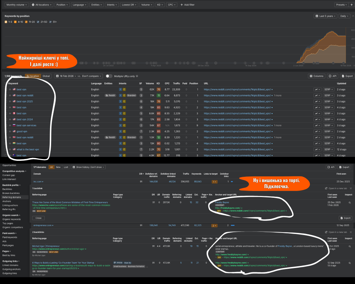Viewport: 355px width, 284px height.
Task: Expand 'what is the best vpn' row plus icon
Action: [x=10, y=149]
